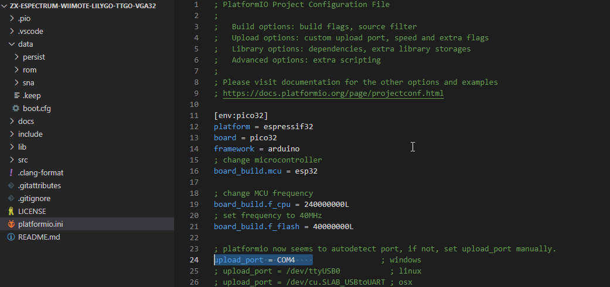Screen dimensions: 610x287
Task: Click 'board' key on line 13
Action: [225, 138]
